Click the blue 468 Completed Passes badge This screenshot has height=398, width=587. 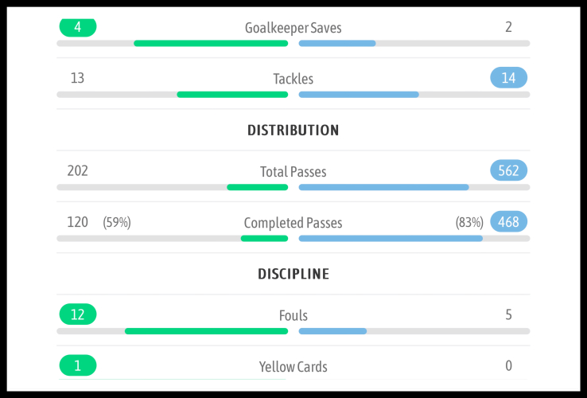(x=509, y=222)
